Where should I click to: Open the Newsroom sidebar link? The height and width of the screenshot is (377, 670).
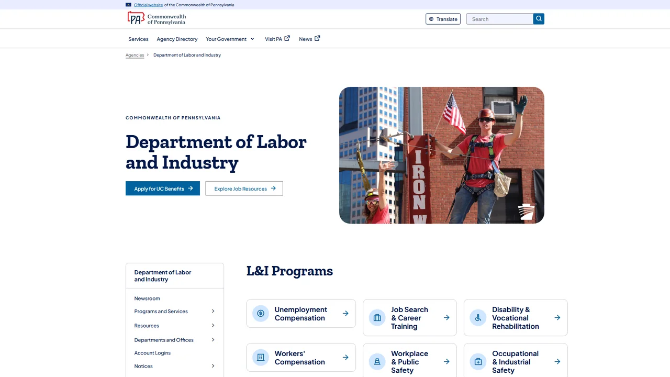(147, 298)
